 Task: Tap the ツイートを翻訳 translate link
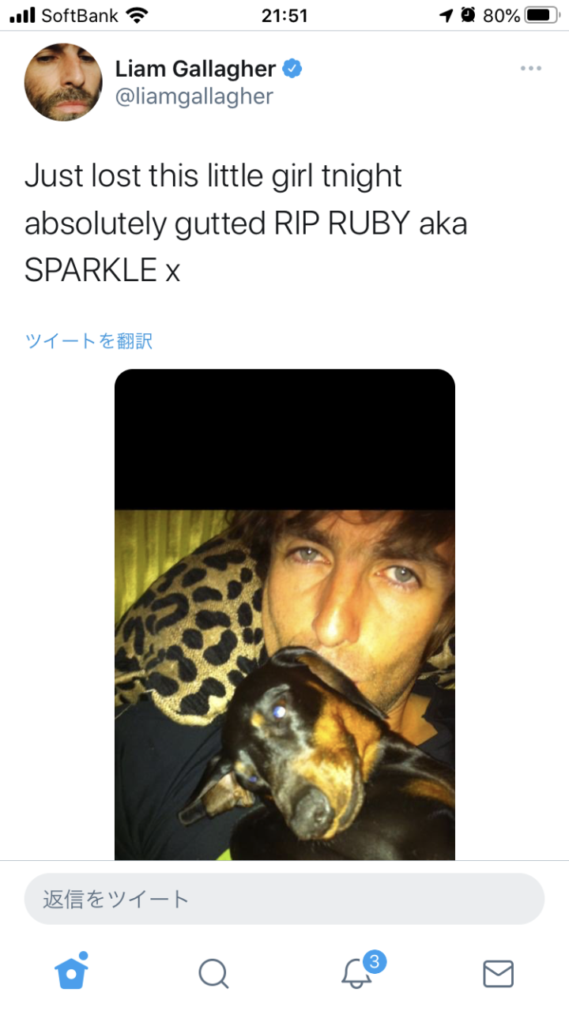[89, 340]
